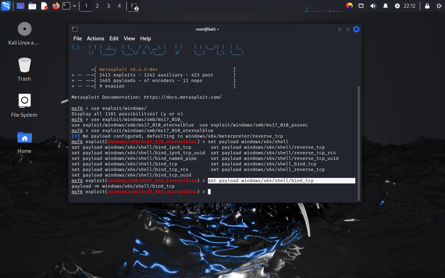Click the '9 evasion' banner line
445x278 pixels.
point(154,86)
